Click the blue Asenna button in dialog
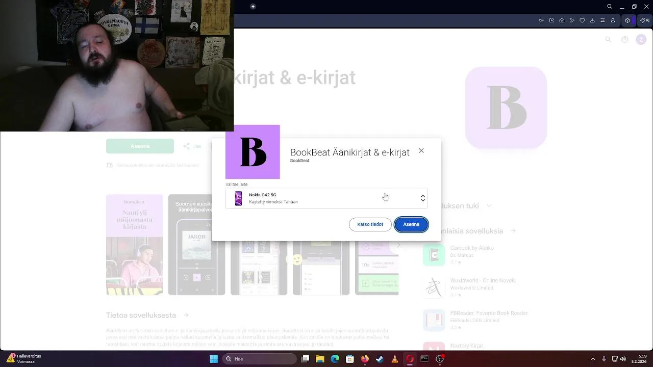The image size is (653, 367). point(411,224)
